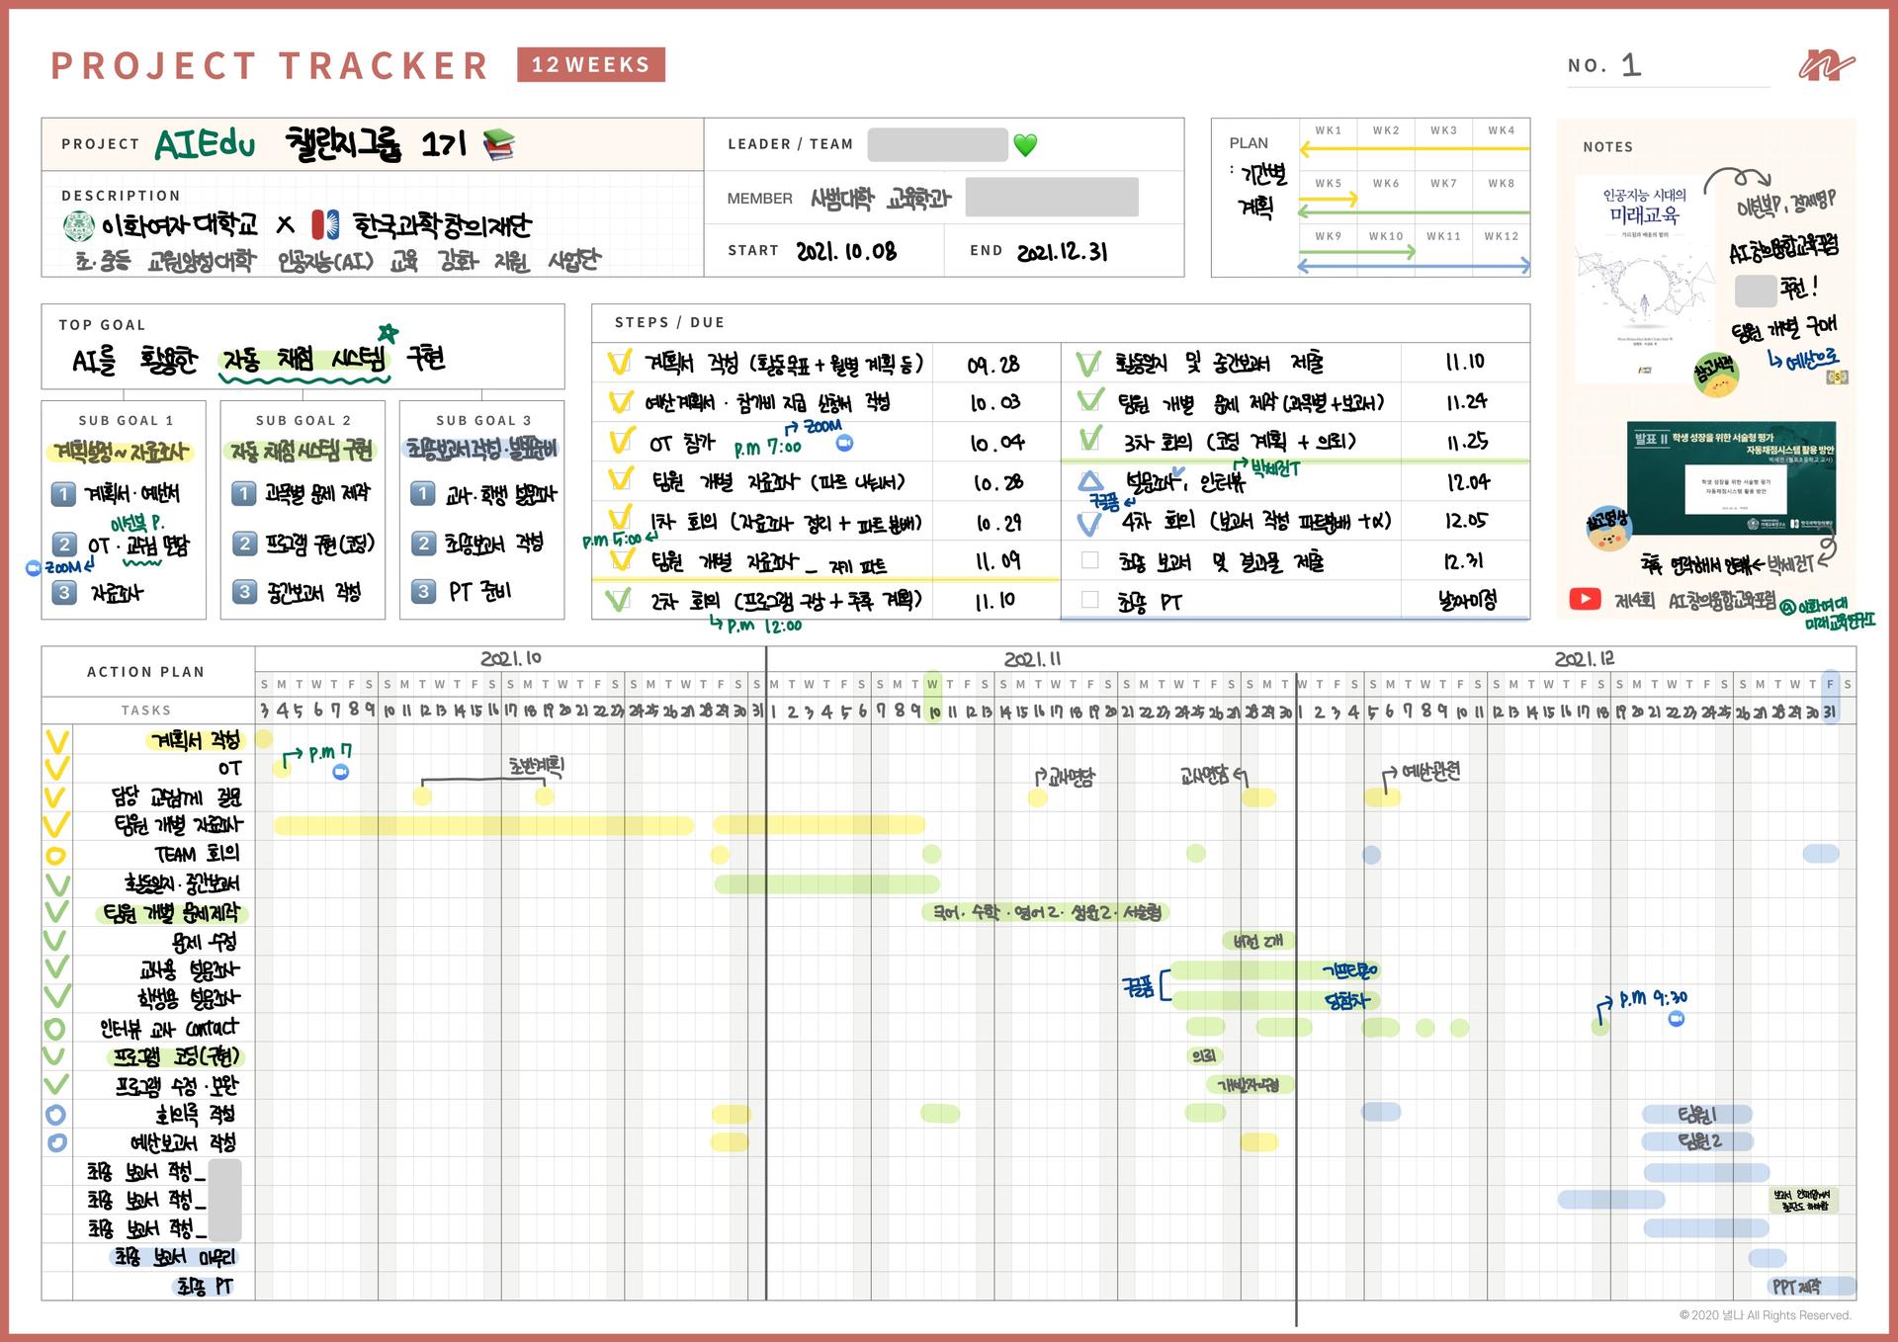1898x1342 pixels.
Task: Toggle the yellow checkmark for '계획서 작성' step
Action: (x=620, y=363)
